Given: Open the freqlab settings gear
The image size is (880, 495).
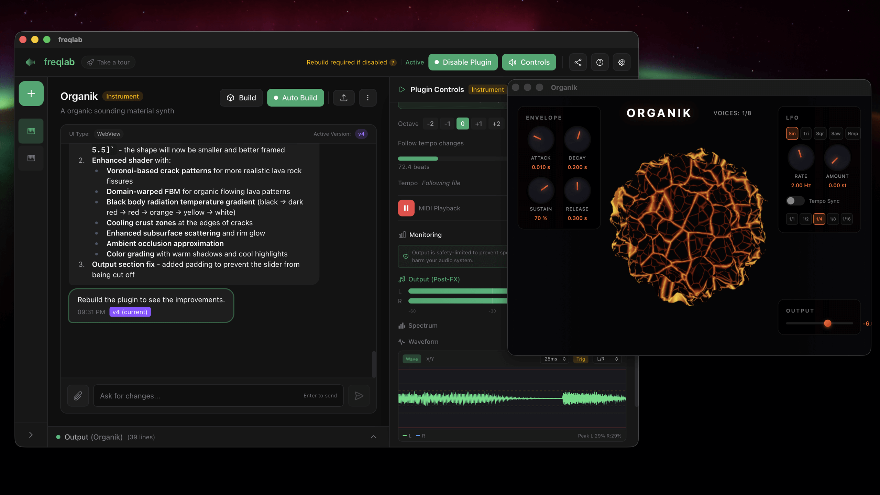Looking at the screenshot, I should [x=621, y=62].
